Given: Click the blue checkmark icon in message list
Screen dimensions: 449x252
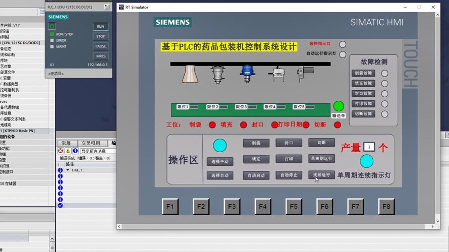Looking at the screenshot, I should coord(60,205).
